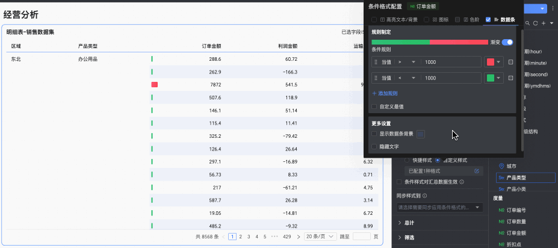Open the 同步样式到 selection dropdown
The image size is (558, 248).
click(x=440, y=208)
